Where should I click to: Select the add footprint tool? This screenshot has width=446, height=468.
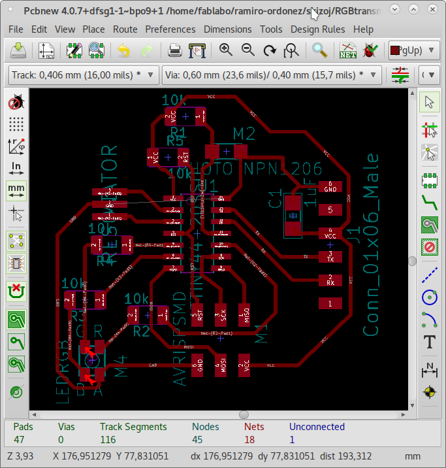[429, 180]
